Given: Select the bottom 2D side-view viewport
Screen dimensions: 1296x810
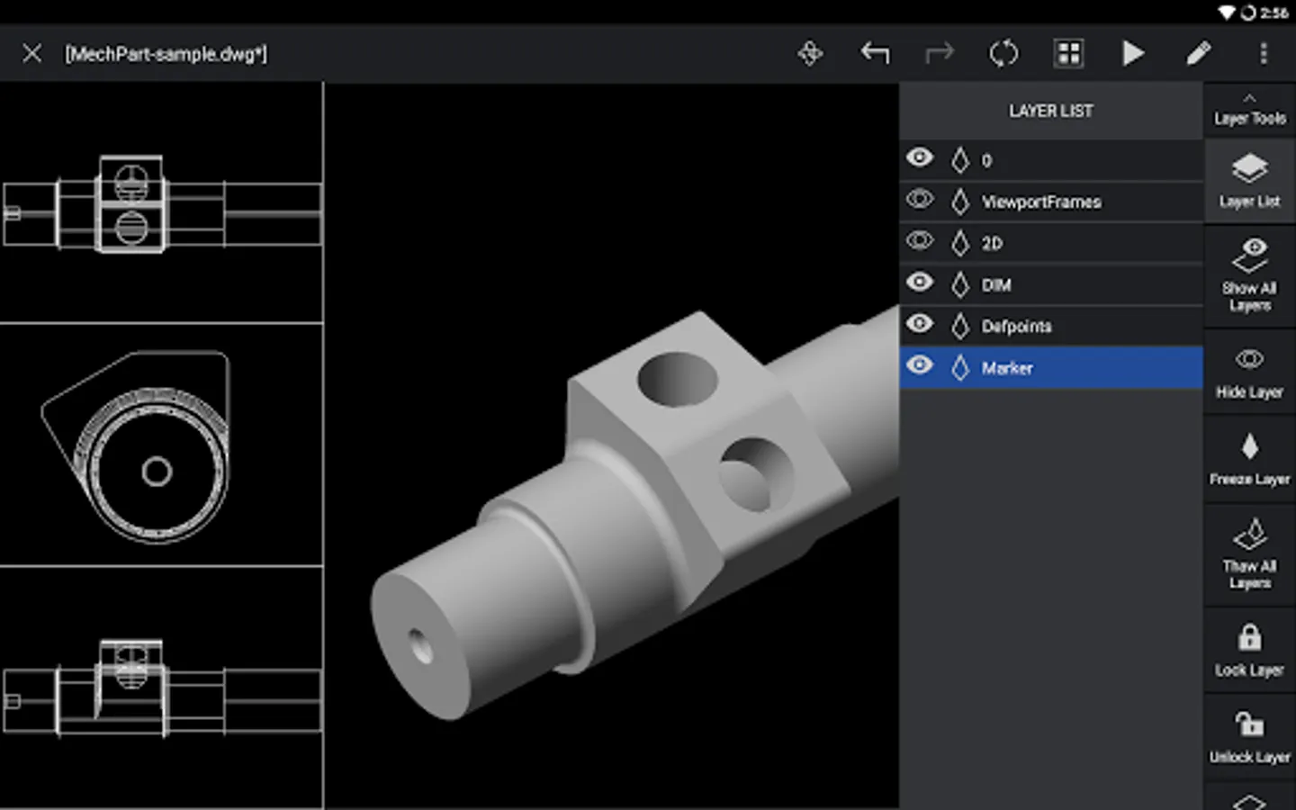Looking at the screenshot, I should 161,688.
